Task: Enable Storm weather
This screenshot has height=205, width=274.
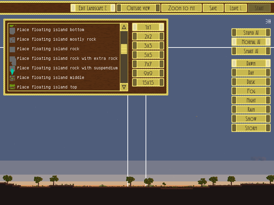Action: (x=251, y=128)
